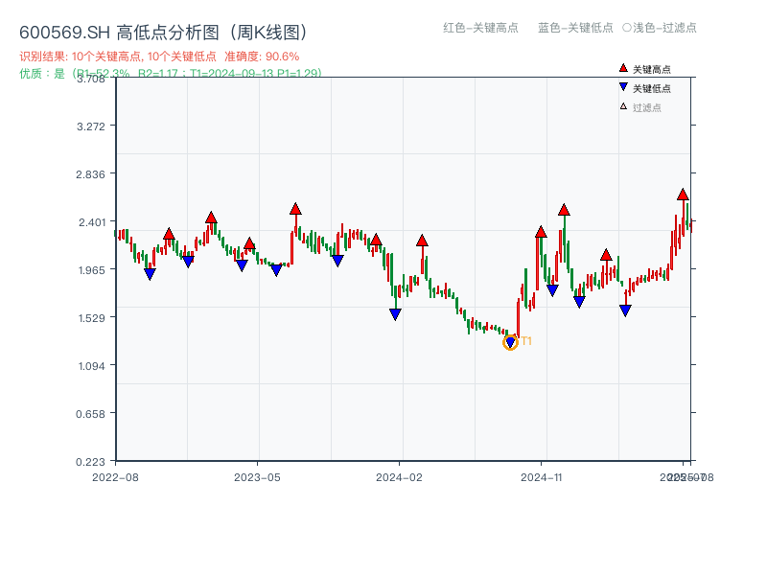Click the hollow triangle 过滤点 legend icon
Image resolution: width=767 pixels, height=575 pixels.
[623, 106]
